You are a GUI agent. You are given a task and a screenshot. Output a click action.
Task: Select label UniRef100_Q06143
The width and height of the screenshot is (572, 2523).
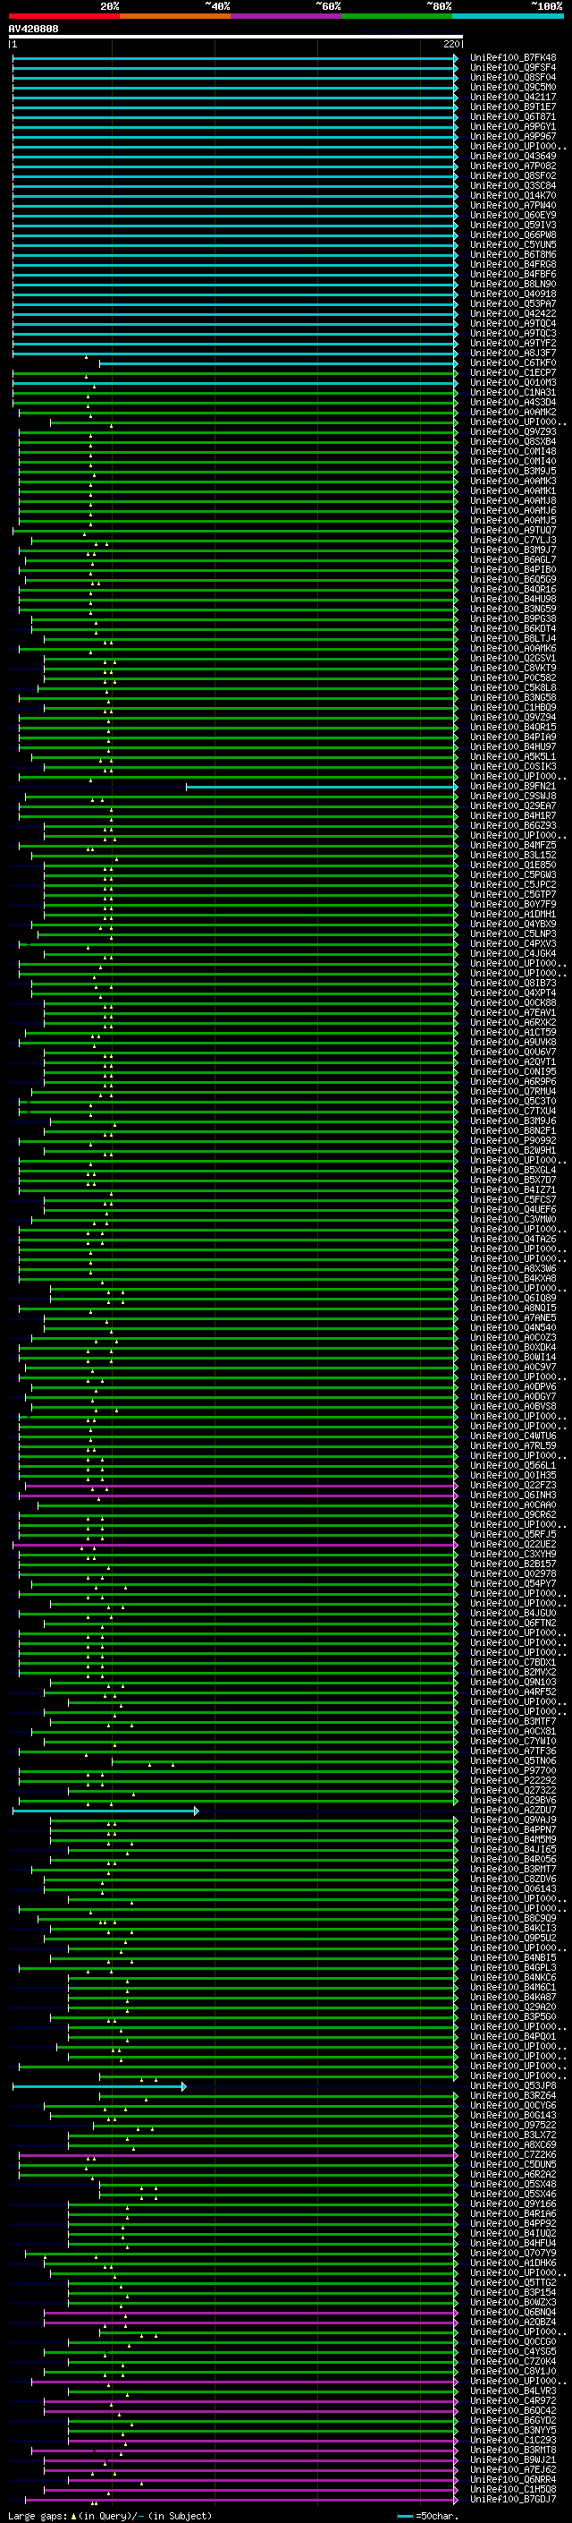click(512, 1888)
